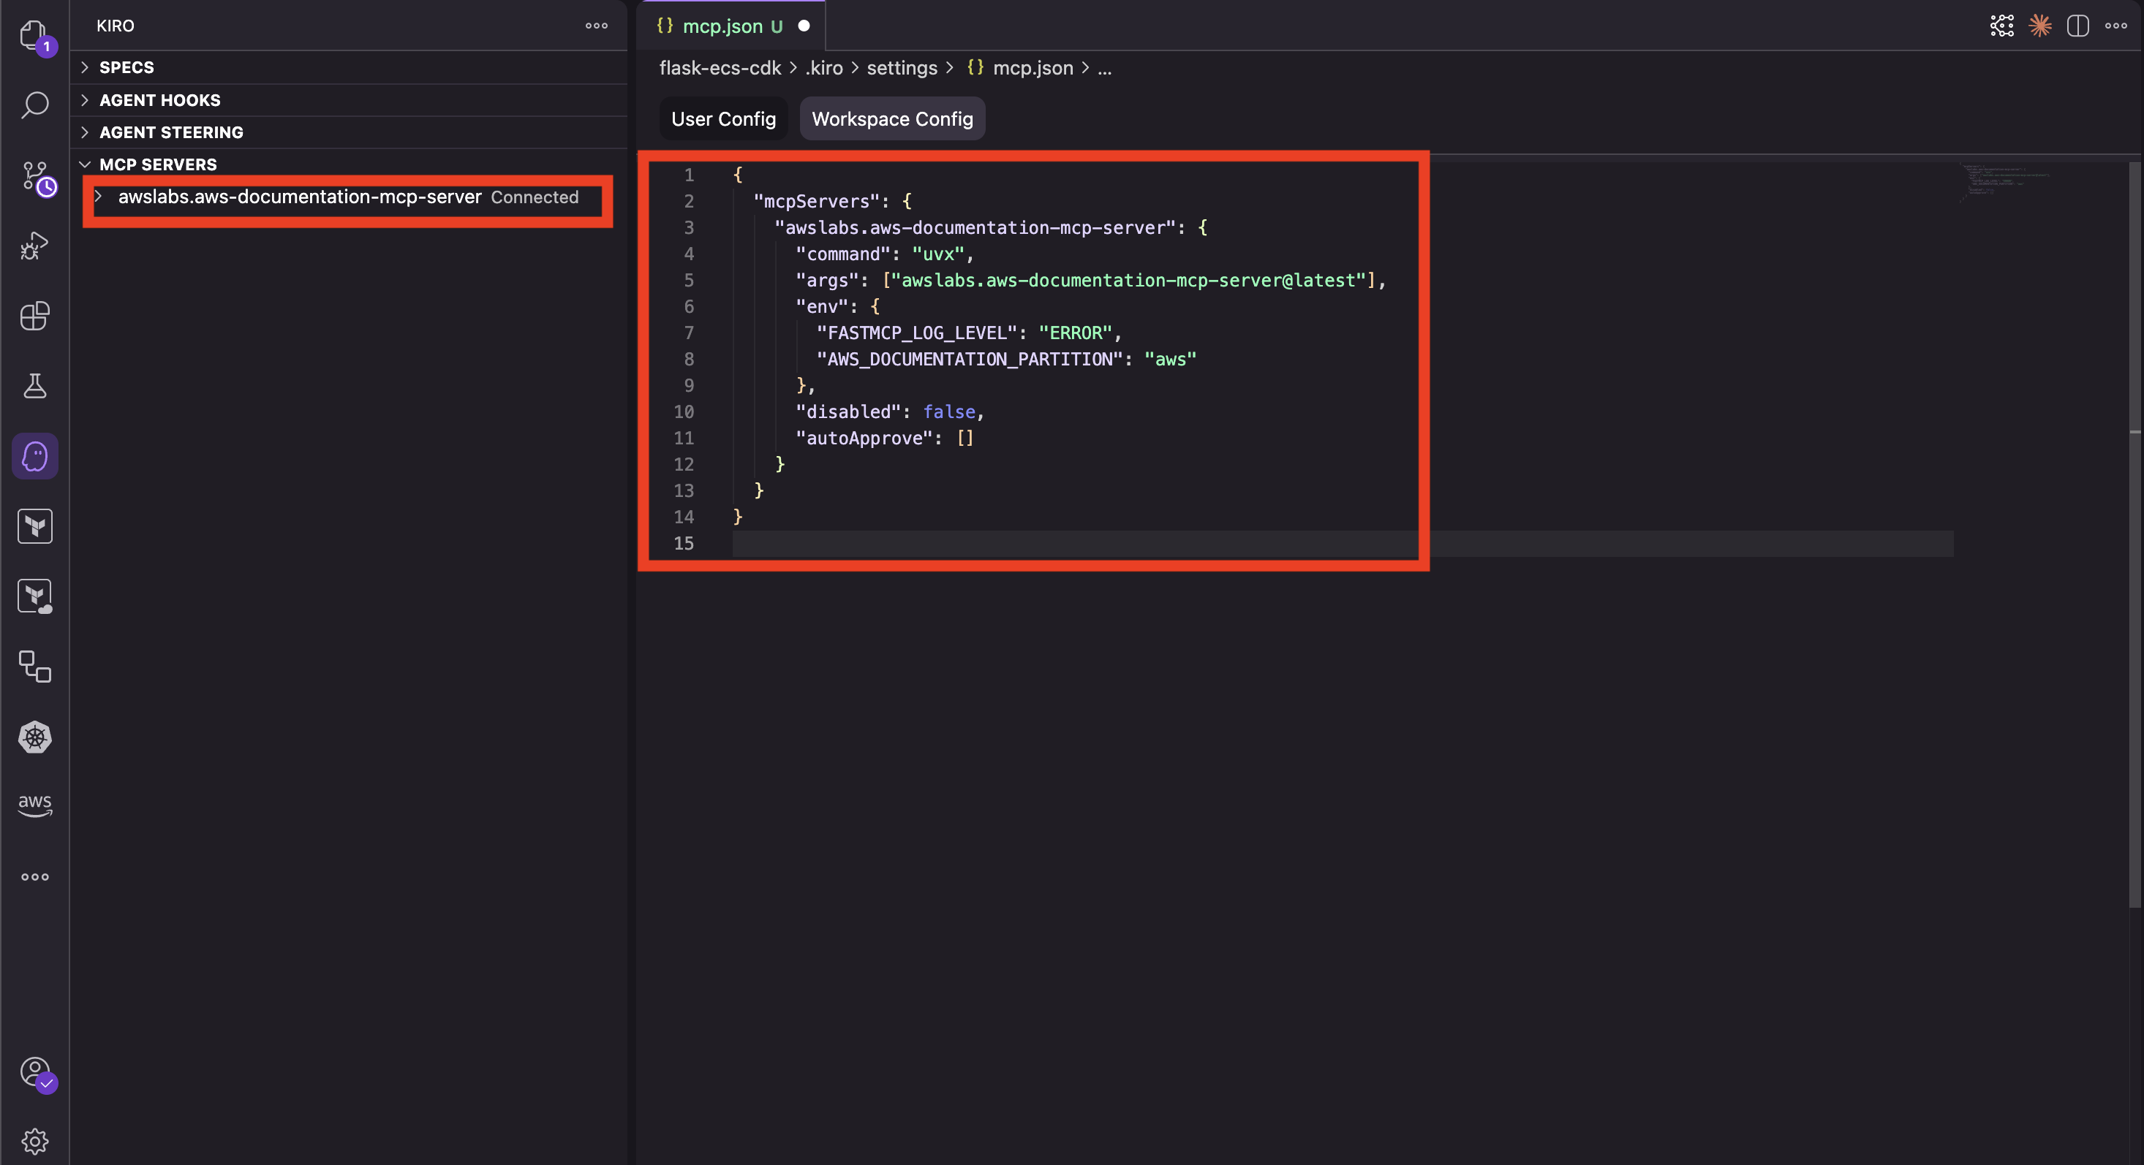
Task: Click the settings breadcrumb segment
Action: 902,68
